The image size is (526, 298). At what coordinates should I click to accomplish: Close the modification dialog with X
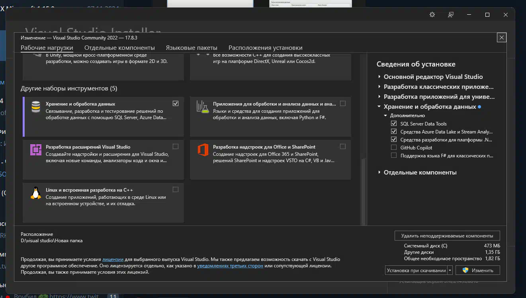pos(501,37)
